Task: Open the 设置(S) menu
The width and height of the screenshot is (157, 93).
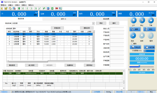Action: tap(10, 5)
